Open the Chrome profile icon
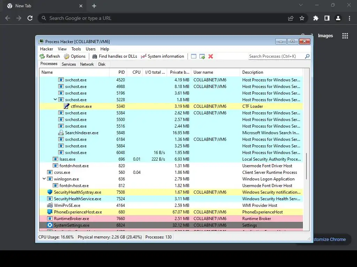357x267 pixels. 338,18
